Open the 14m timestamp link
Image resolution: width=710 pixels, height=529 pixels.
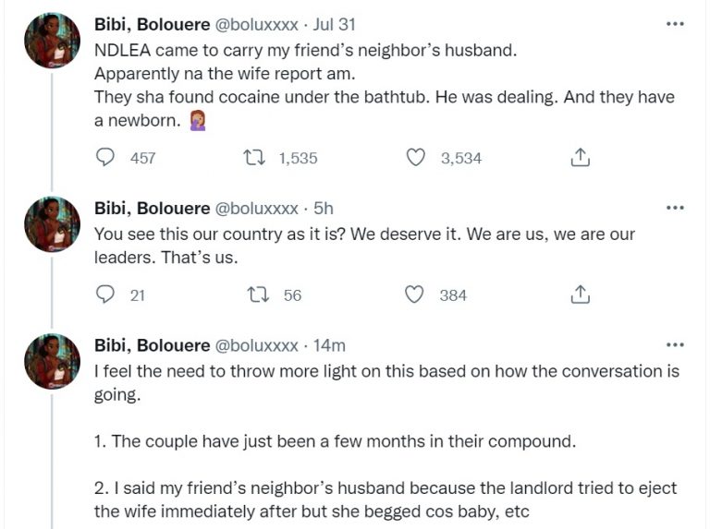[330, 345]
